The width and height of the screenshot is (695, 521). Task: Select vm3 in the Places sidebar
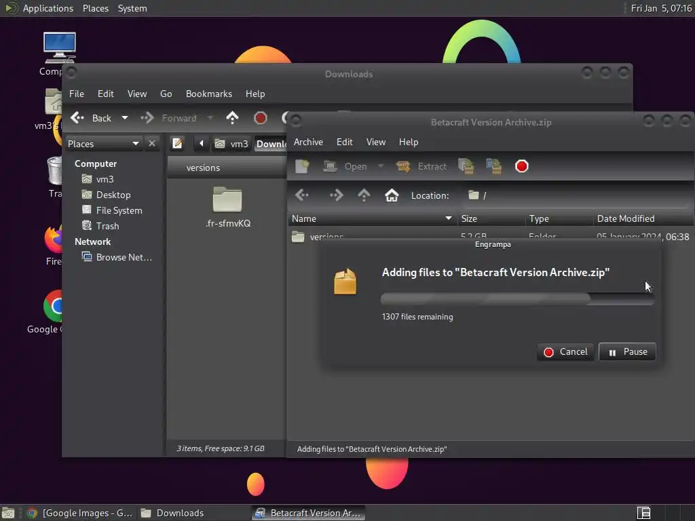pos(105,179)
